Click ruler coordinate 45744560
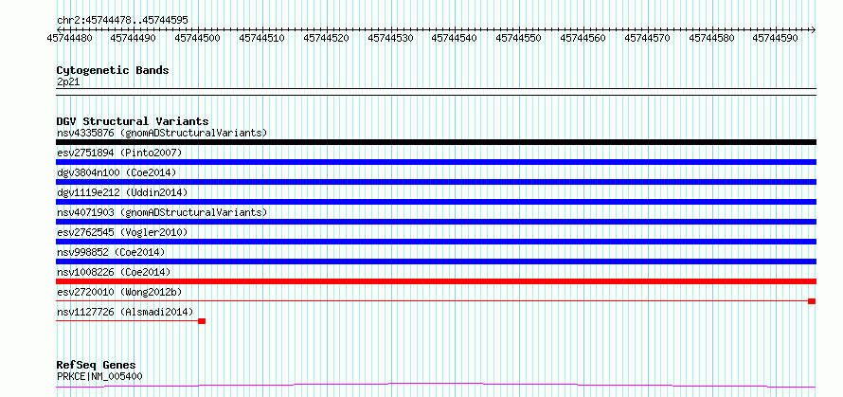The image size is (843, 397). pyautogui.click(x=583, y=38)
